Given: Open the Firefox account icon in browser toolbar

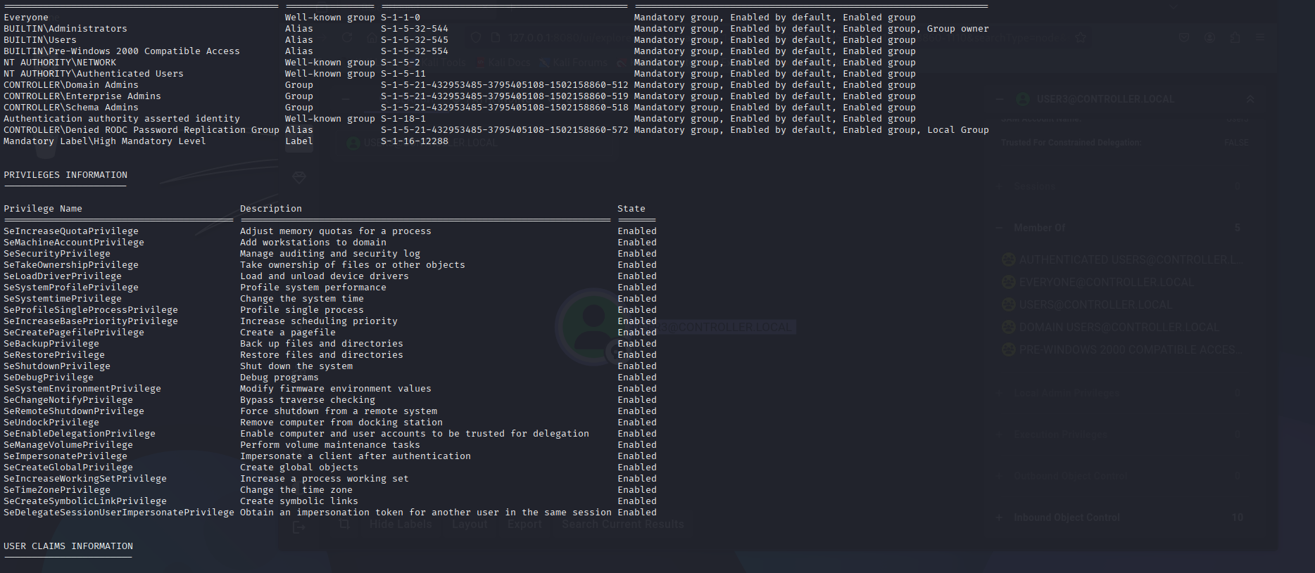Looking at the screenshot, I should pos(1209,37).
